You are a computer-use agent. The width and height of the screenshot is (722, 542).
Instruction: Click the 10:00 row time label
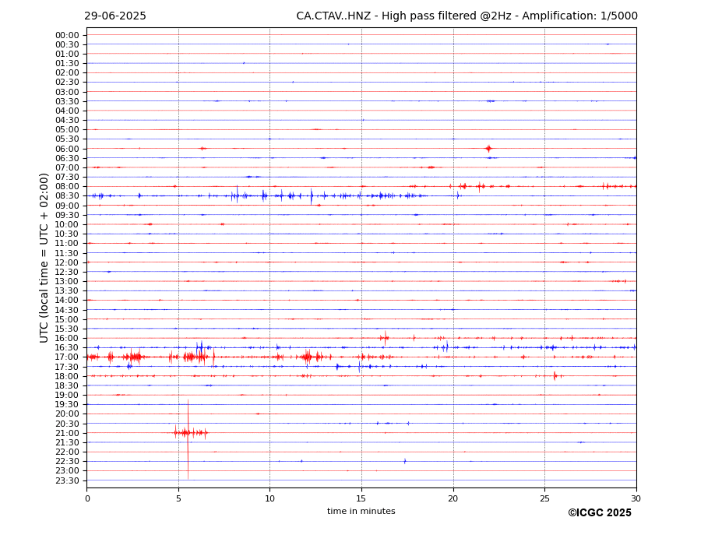(67, 225)
